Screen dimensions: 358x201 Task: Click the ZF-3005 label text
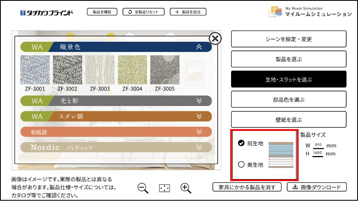[x=165, y=89]
